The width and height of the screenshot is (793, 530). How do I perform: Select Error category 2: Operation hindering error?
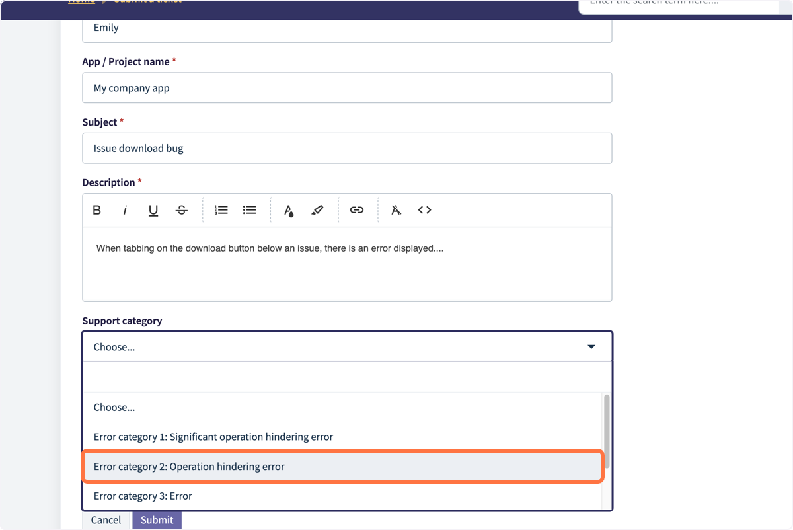click(342, 467)
